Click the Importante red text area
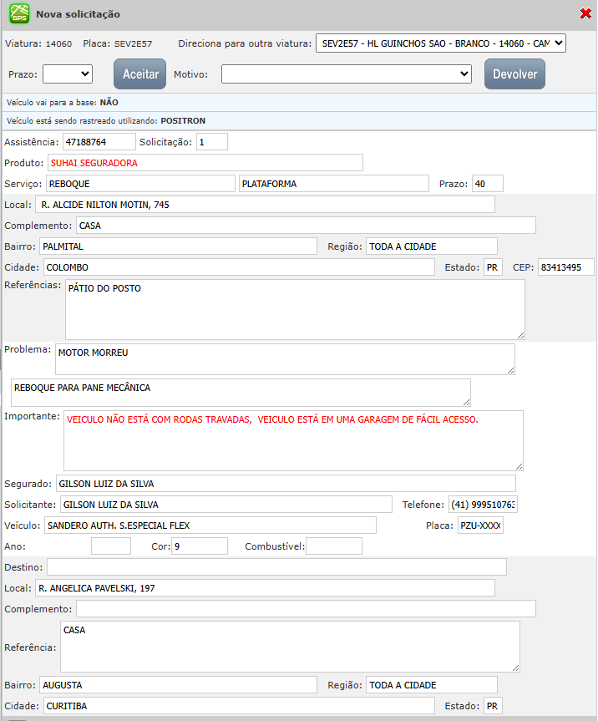The image size is (598, 721). pyautogui.click(x=293, y=440)
